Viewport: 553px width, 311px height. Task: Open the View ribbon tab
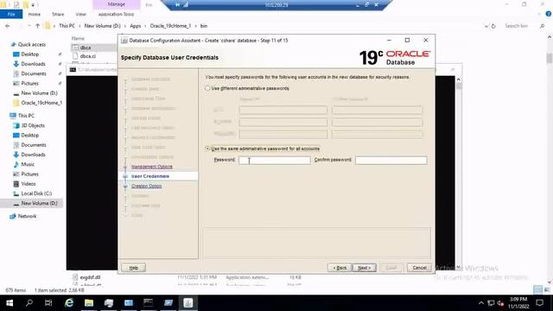80,14
